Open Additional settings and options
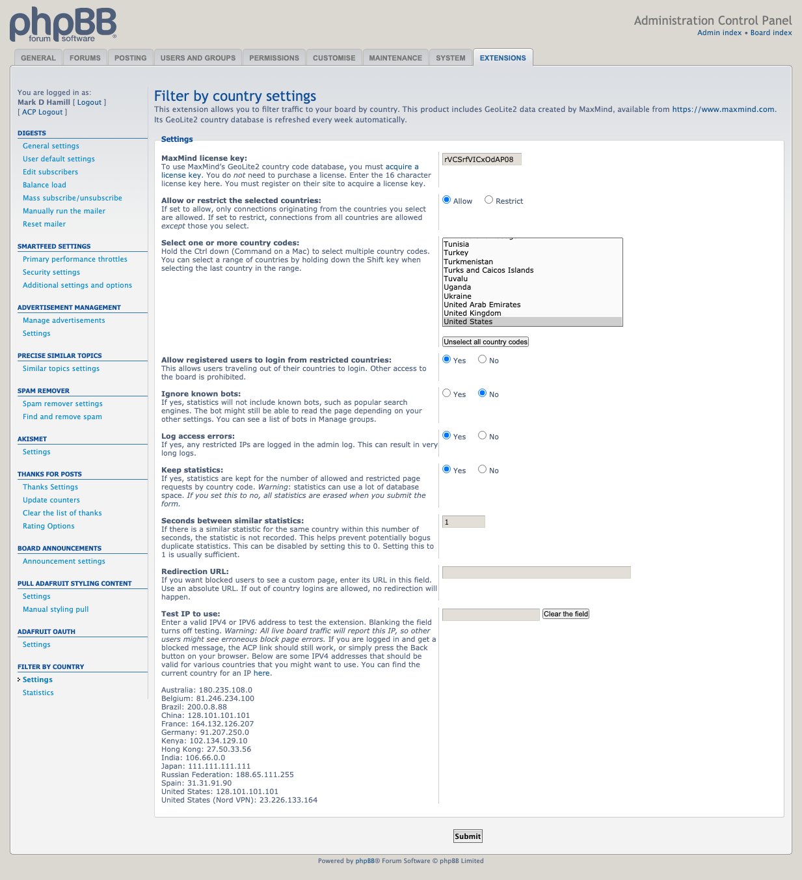This screenshot has height=880, width=802. click(77, 285)
